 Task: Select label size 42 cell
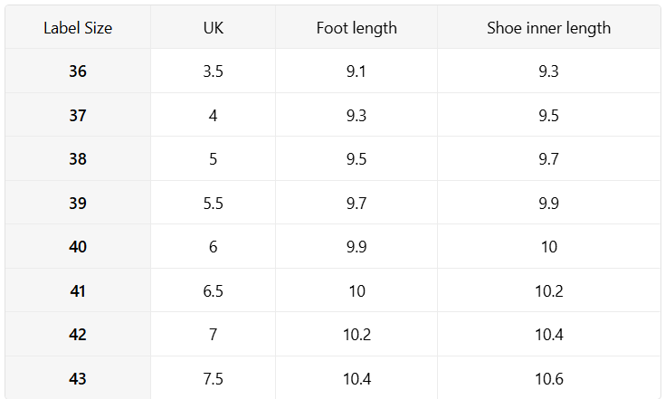tap(78, 334)
